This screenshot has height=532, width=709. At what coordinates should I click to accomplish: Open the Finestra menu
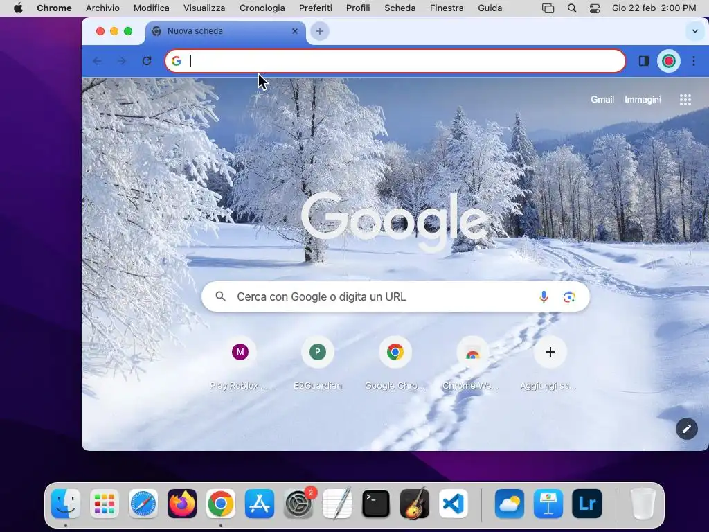[x=447, y=8]
